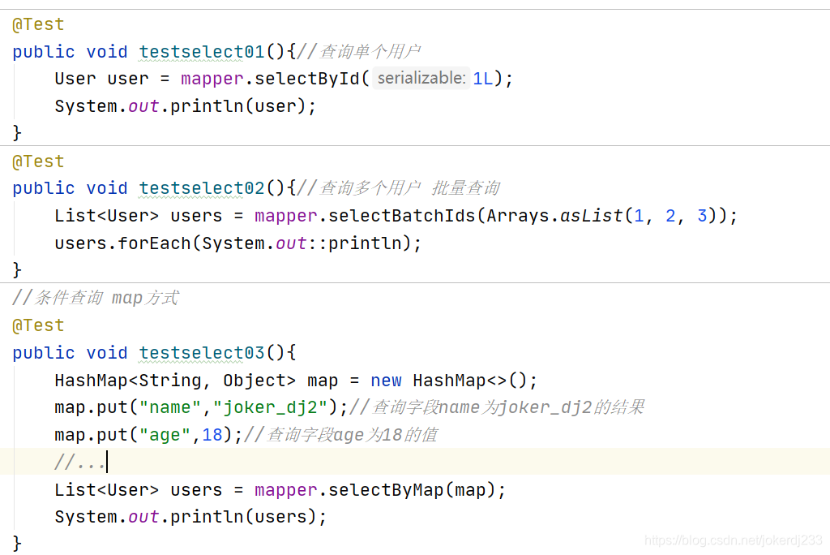This screenshot has width=830, height=555.
Task: Click the "age" string key
Action: coord(165,435)
